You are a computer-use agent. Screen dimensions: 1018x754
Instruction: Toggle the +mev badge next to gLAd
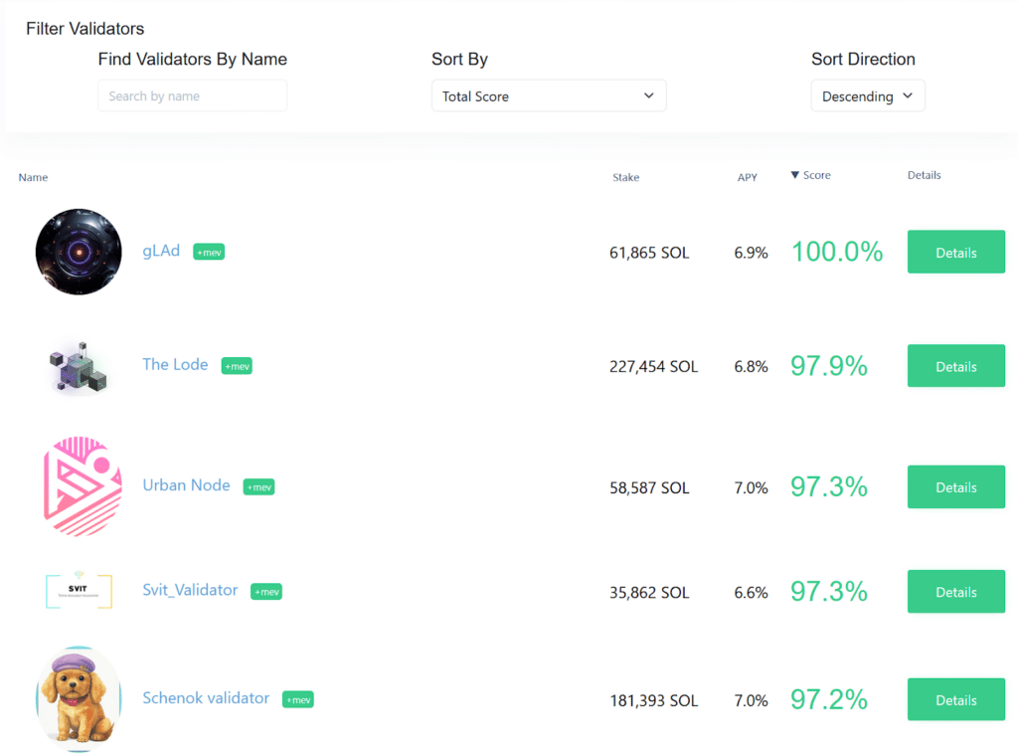coord(208,252)
